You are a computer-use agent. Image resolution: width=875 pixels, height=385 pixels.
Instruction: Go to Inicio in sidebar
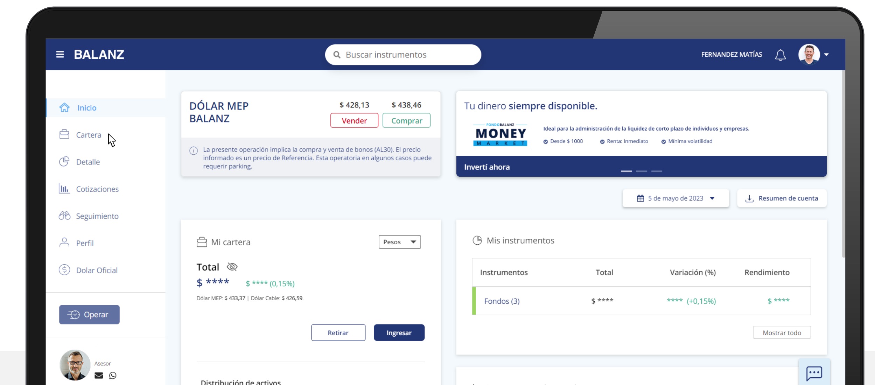coord(106,108)
